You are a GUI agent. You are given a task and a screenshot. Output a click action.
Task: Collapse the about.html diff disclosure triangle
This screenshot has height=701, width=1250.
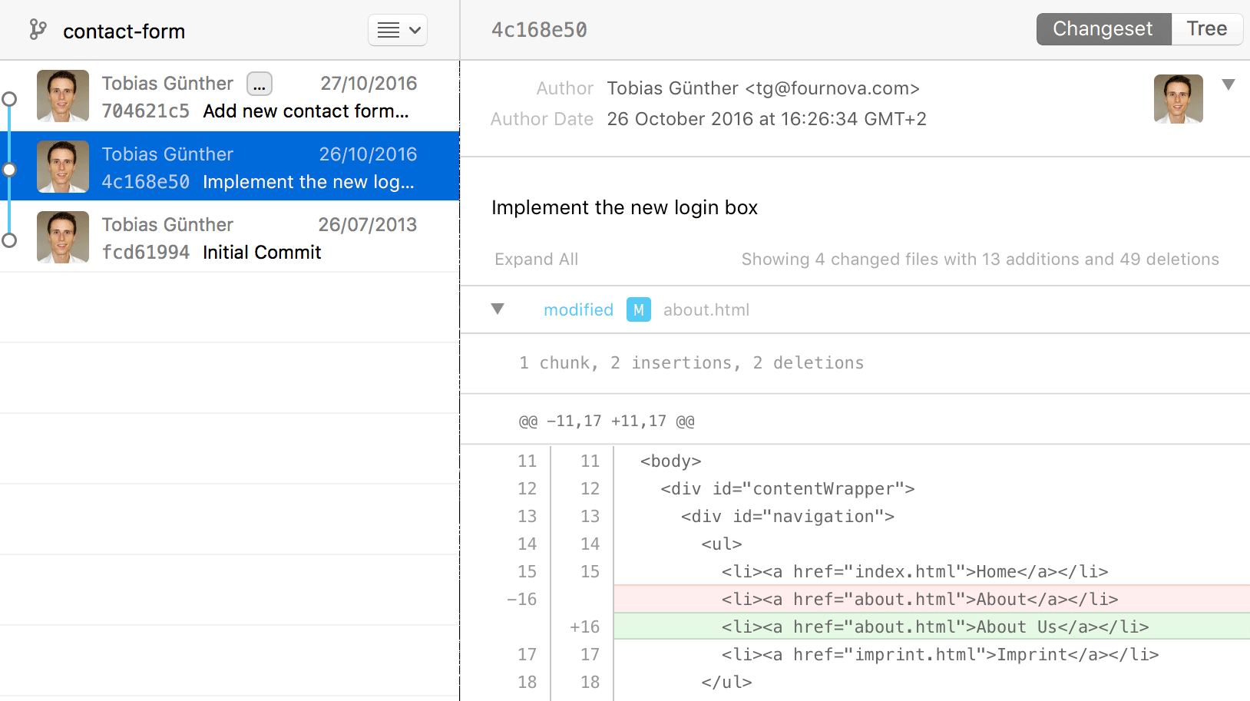[x=498, y=309]
